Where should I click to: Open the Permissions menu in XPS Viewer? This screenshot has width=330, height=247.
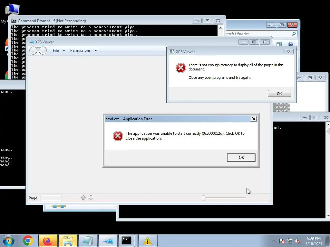click(80, 50)
